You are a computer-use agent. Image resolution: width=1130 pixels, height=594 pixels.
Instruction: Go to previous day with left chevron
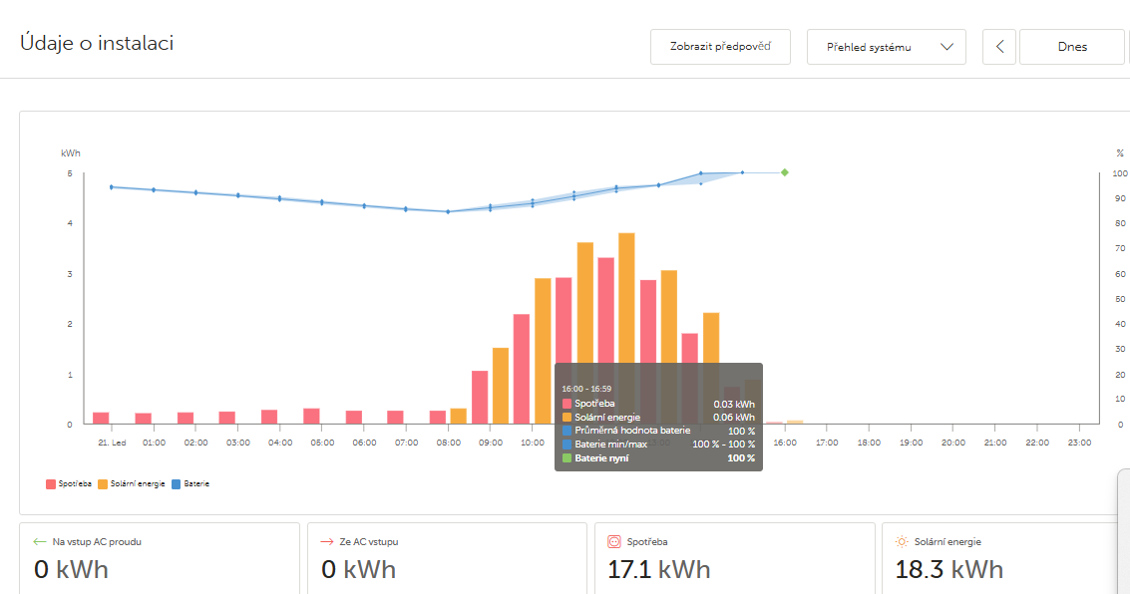[x=999, y=47]
